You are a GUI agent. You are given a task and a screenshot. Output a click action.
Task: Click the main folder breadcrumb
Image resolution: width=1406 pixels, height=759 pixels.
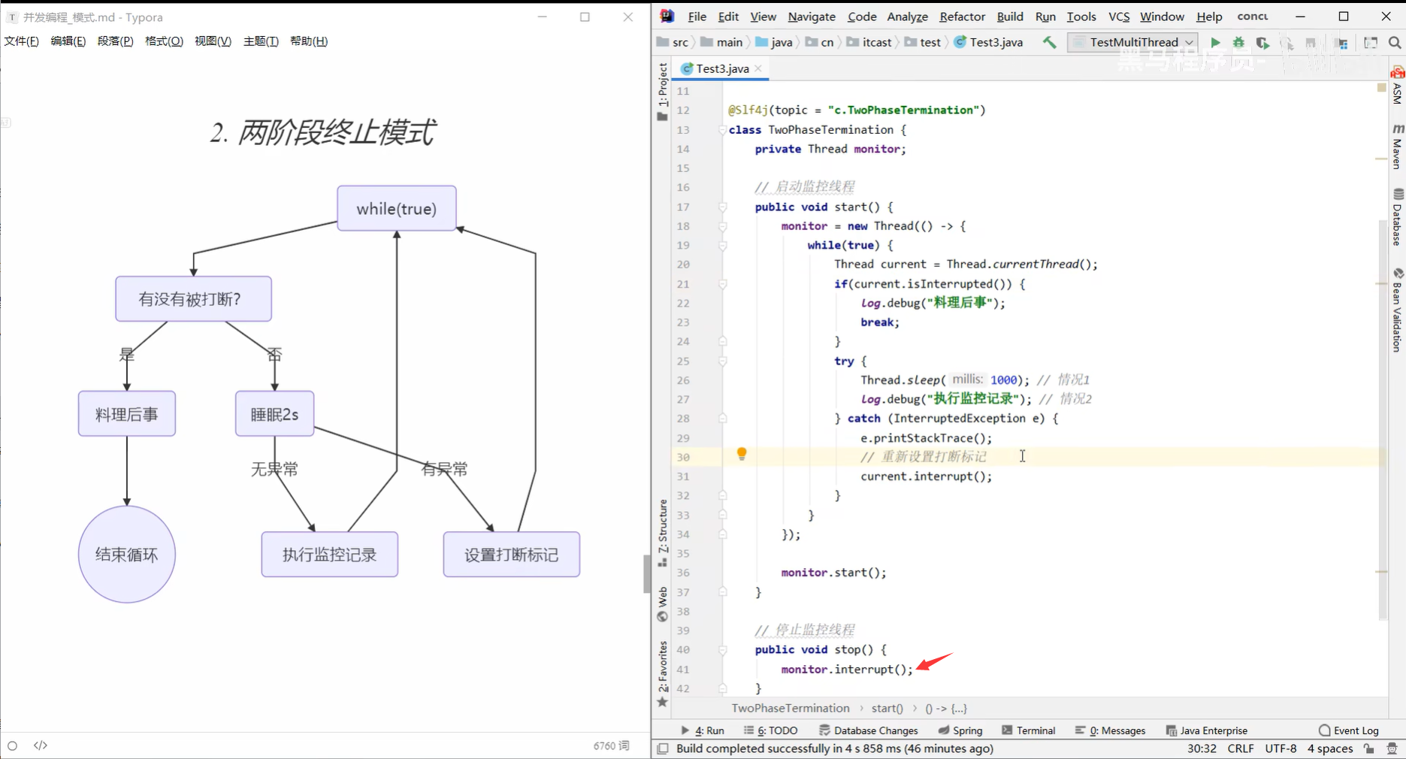[721, 42]
